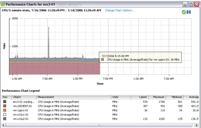Click the blue save chart icon
This screenshot has width=201, height=128.
189,12
